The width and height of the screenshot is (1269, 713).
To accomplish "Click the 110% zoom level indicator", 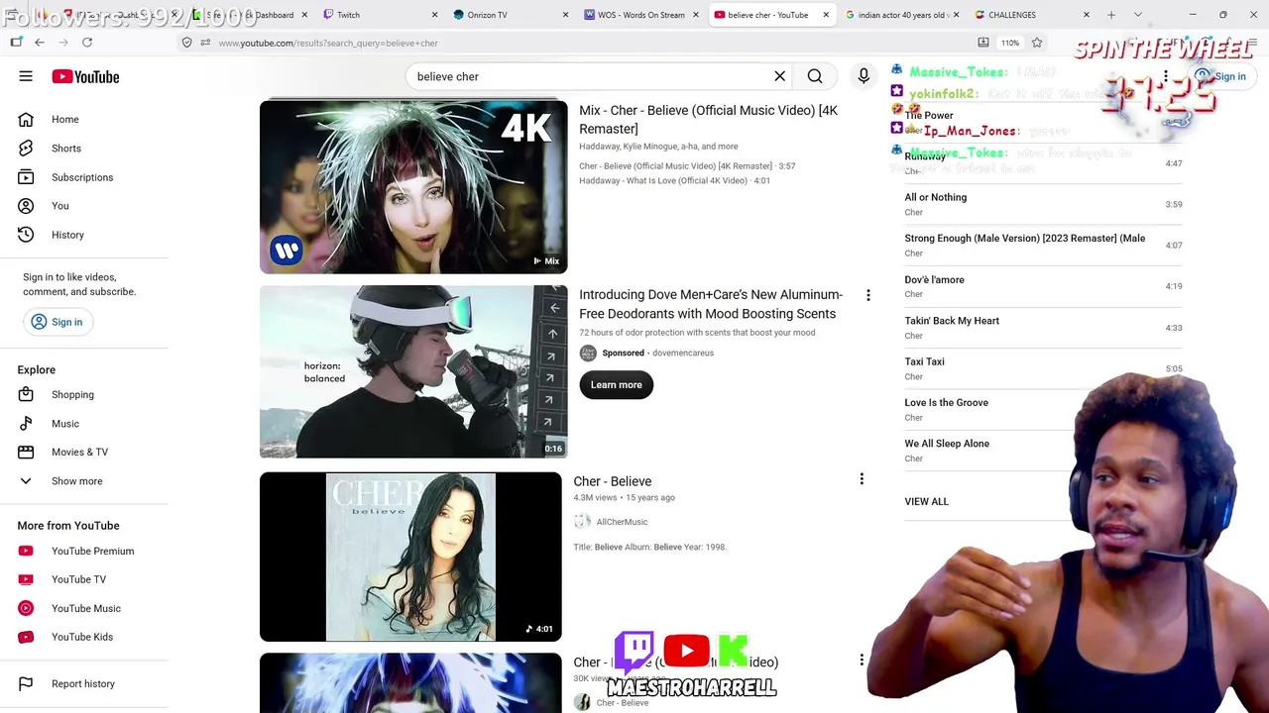I will pos(1010,44).
